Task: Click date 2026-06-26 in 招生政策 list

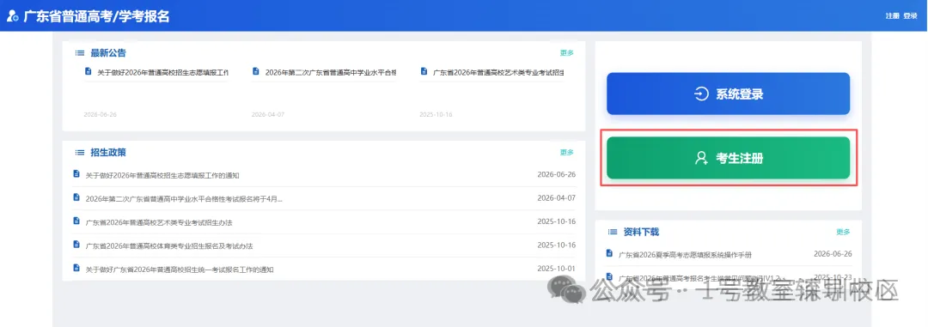Action: coord(556,174)
